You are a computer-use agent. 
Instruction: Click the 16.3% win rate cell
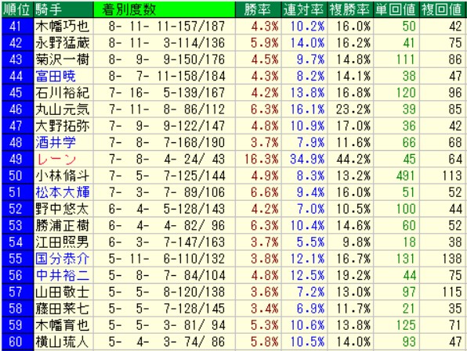pyautogui.click(x=261, y=159)
